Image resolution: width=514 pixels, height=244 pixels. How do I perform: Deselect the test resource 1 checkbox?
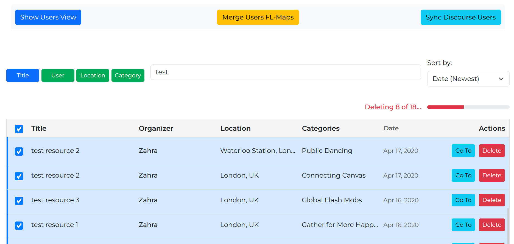click(19, 225)
